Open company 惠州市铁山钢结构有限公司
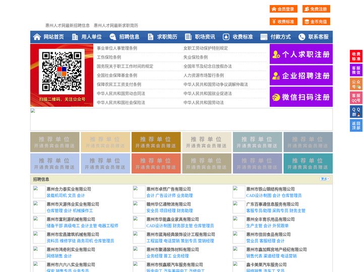This screenshot has width=363, height=272. [270, 189]
